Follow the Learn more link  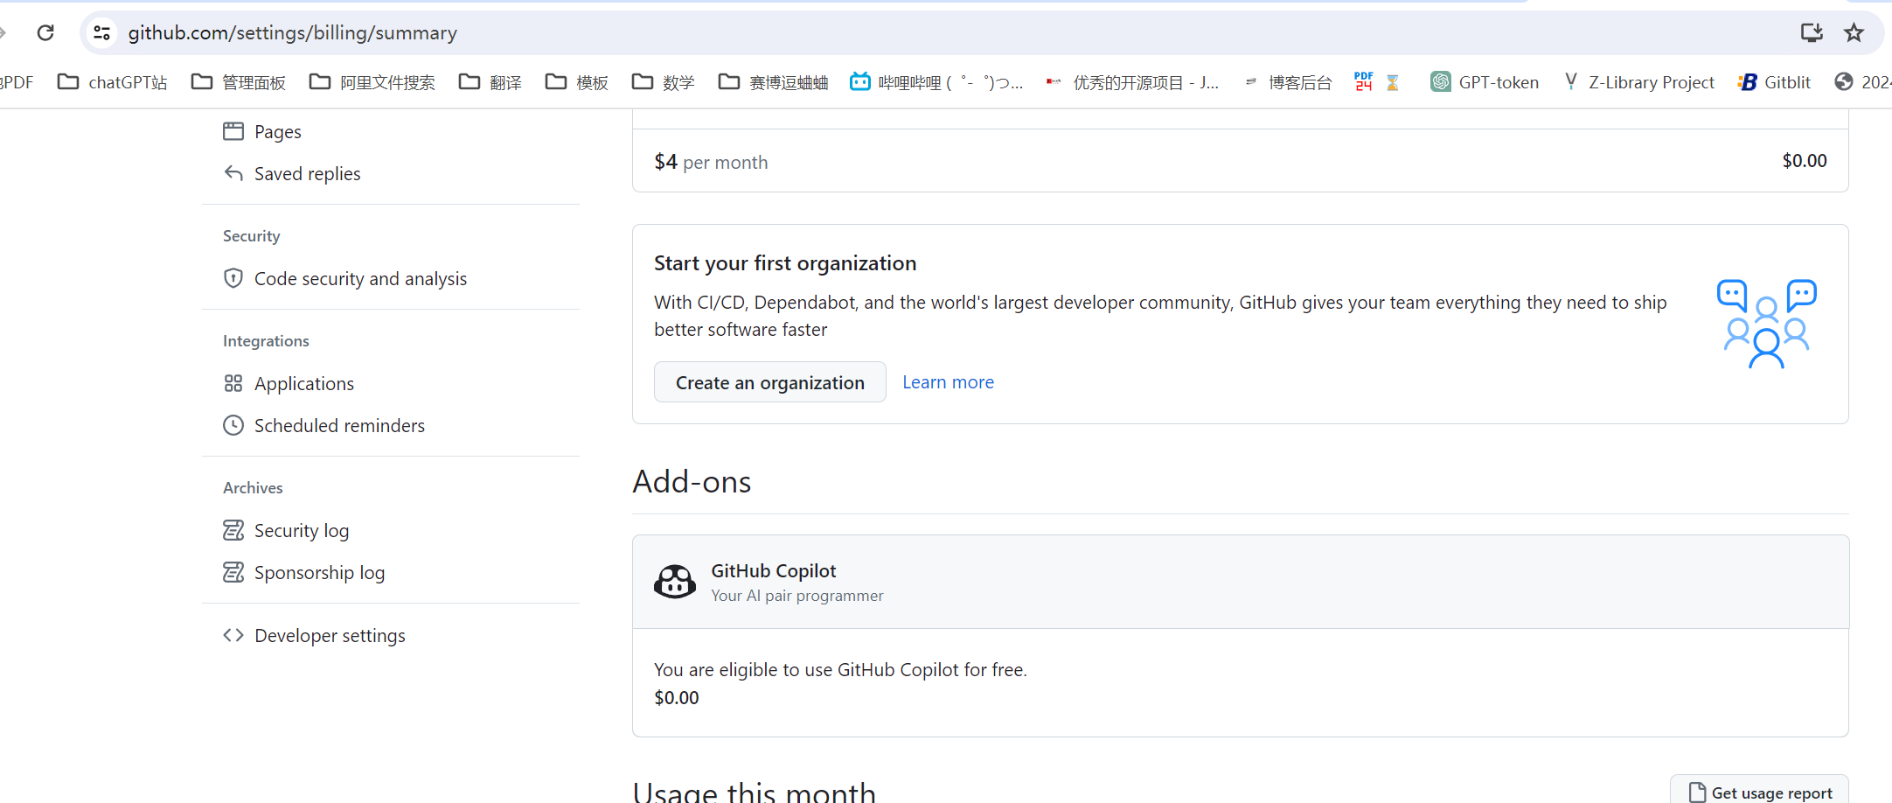(948, 382)
